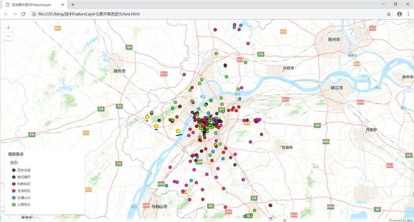Click the 公园百态 green legend symbol
This screenshot has height=222, width=414.
tap(14, 204)
